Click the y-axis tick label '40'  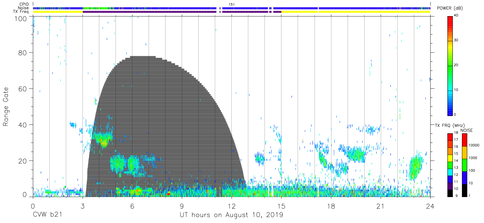[x=23, y=125]
